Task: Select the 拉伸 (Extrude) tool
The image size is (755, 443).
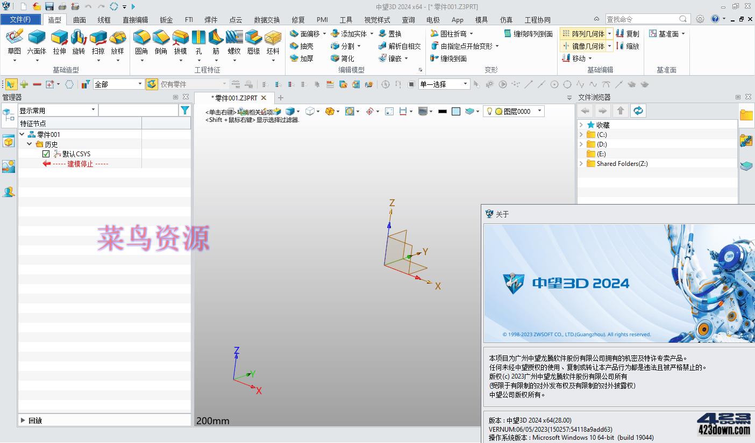Action: [x=59, y=43]
